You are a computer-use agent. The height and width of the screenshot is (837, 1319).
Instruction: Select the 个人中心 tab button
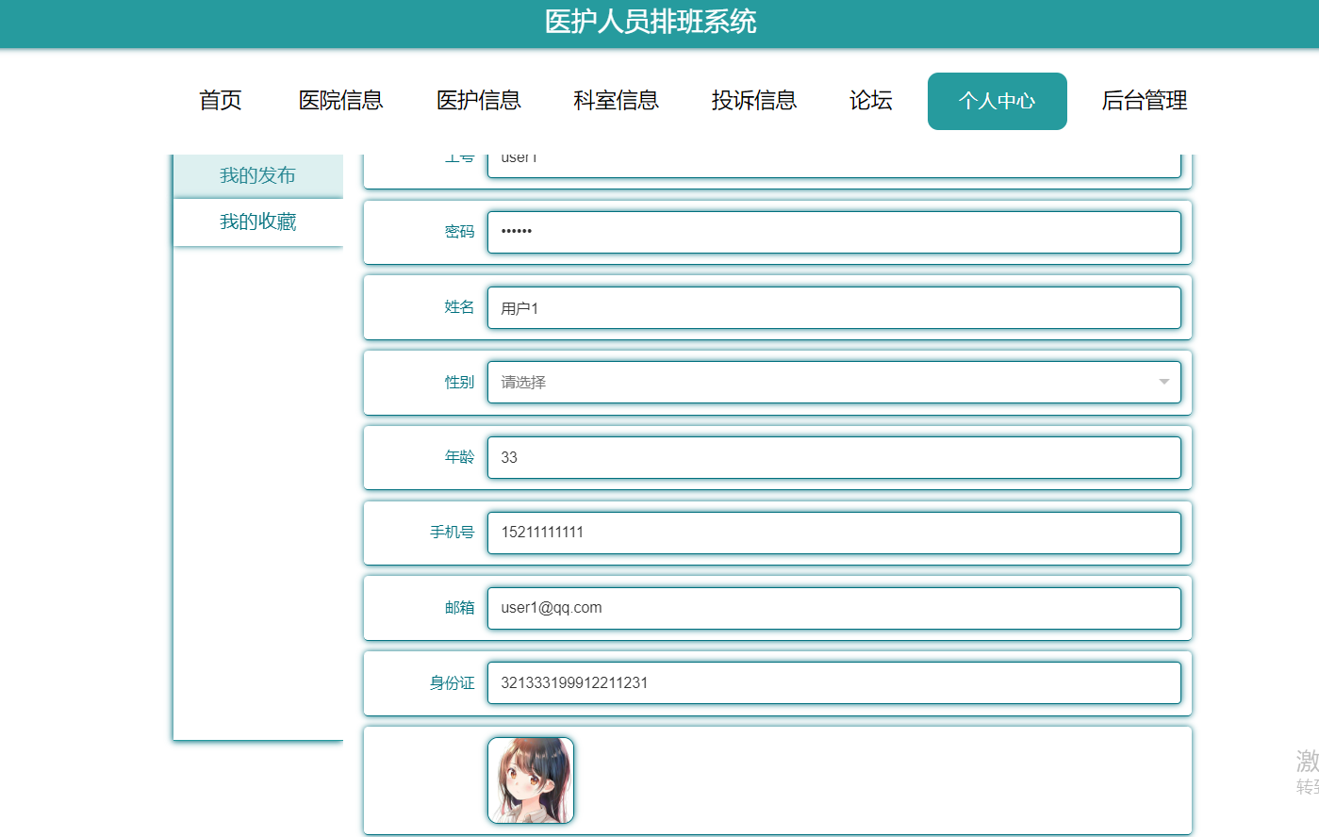click(x=997, y=101)
